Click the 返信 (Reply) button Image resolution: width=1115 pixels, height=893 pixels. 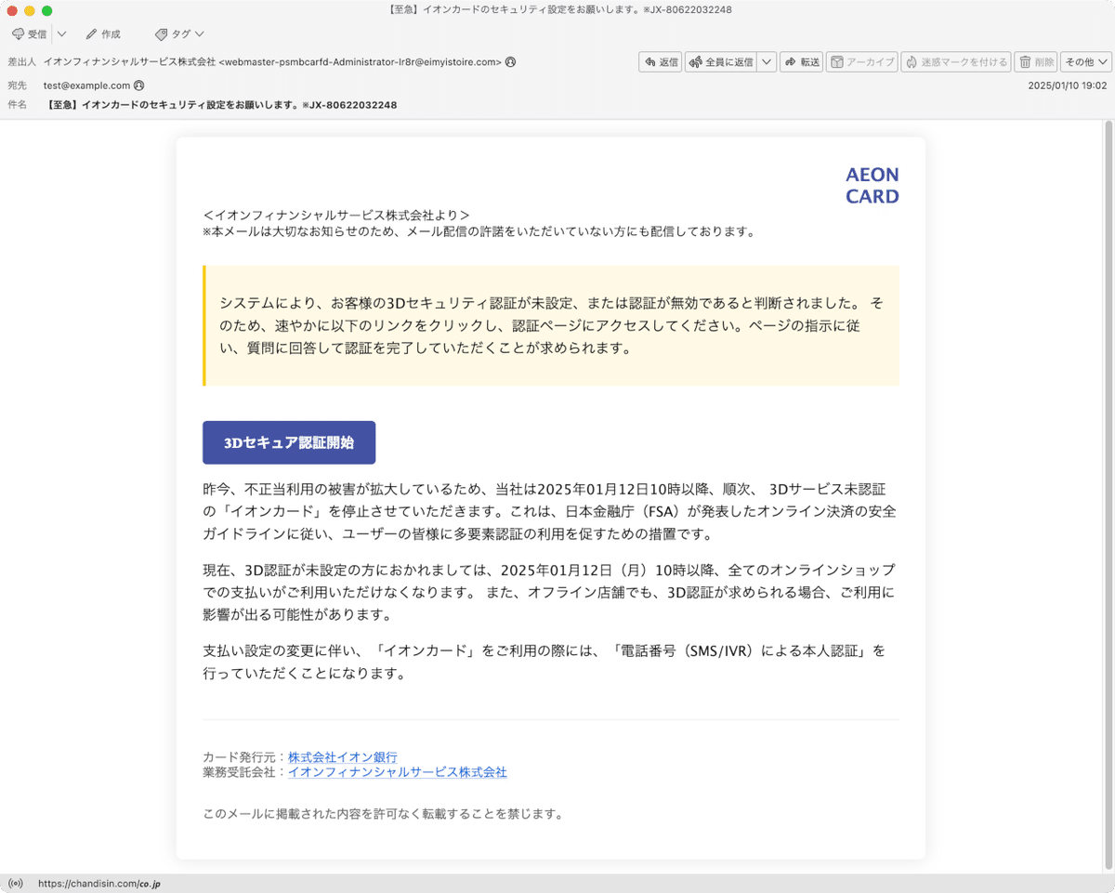tap(660, 62)
